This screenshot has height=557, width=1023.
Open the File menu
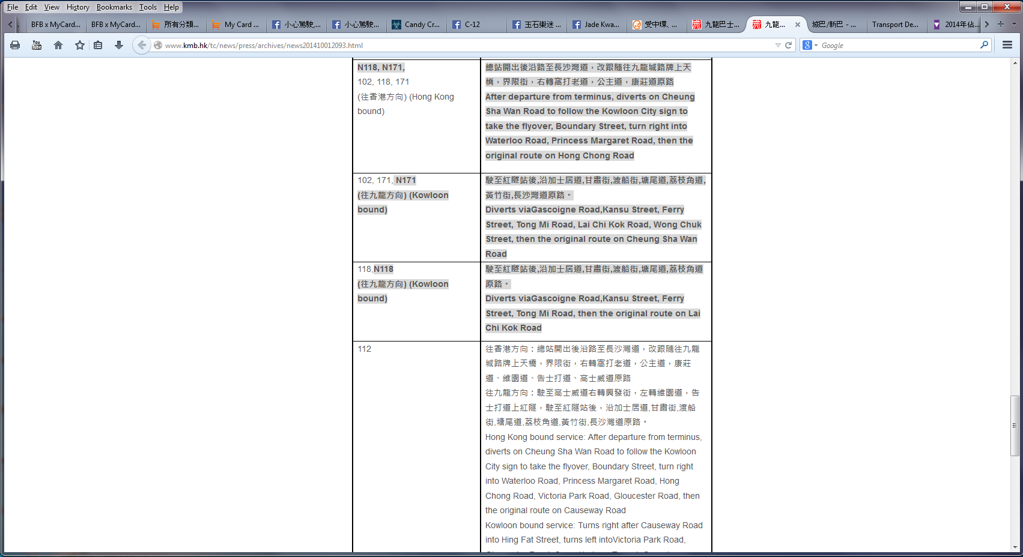coord(13,7)
